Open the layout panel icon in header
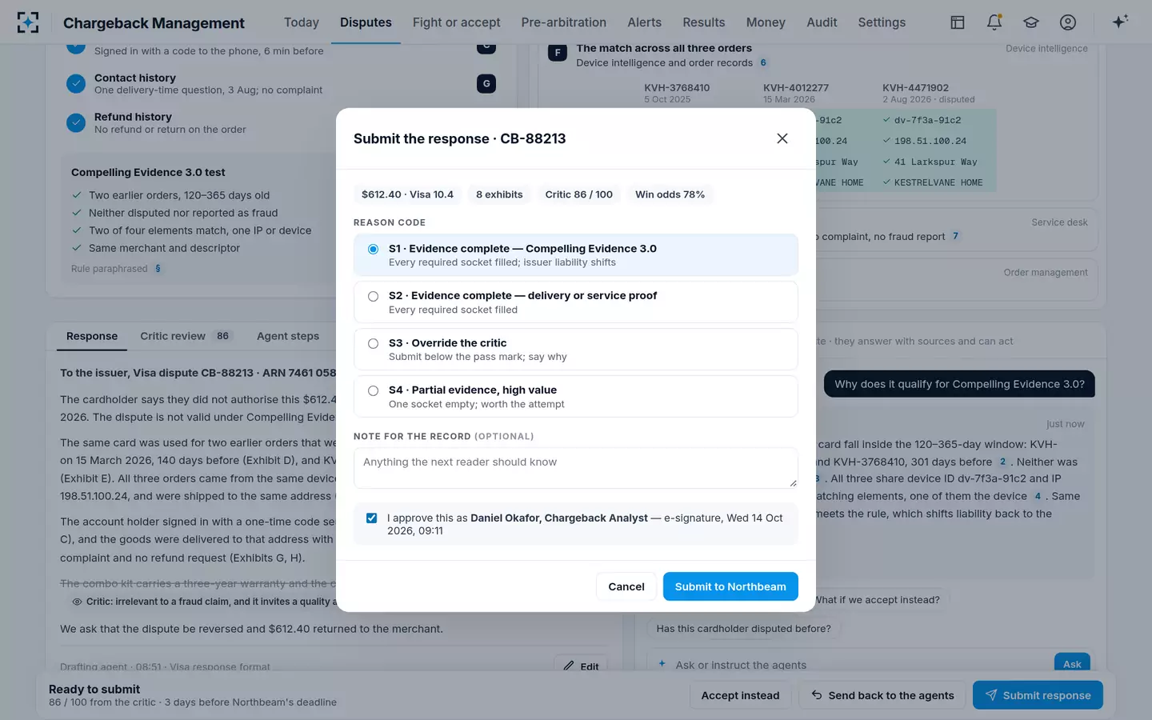1152x720 pixels. point(958,22)
